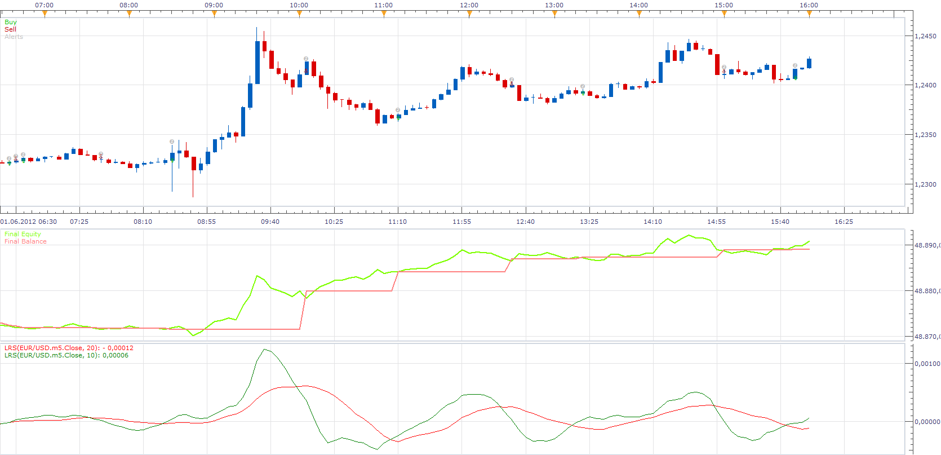
Task: Click the alert circle above 08:30 candle
Action: pyautogui.click(x=172, y=142)
